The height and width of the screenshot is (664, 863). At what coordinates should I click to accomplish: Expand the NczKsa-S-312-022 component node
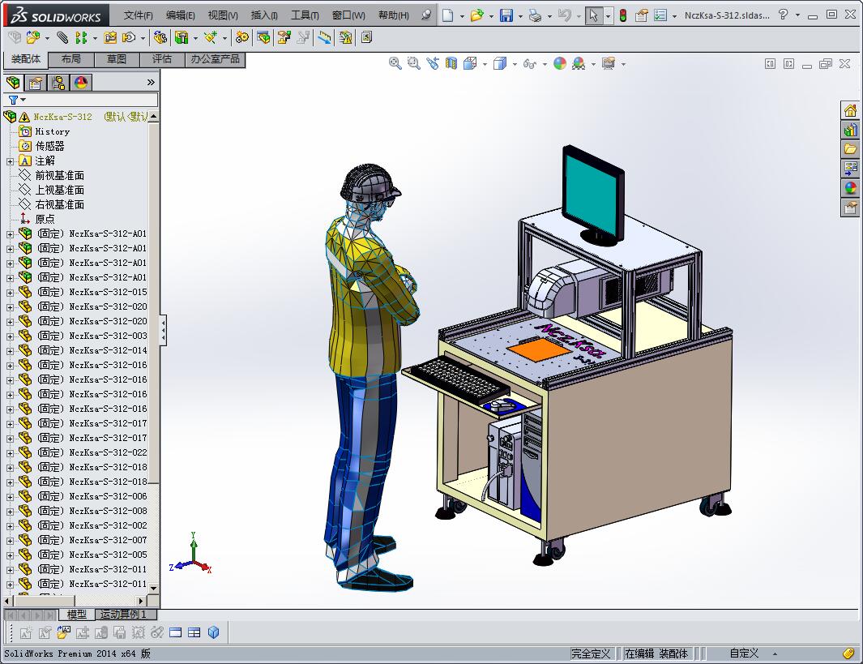coord(10,453)
